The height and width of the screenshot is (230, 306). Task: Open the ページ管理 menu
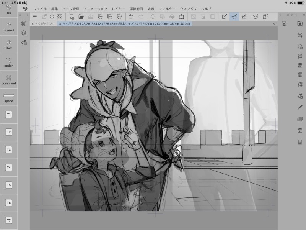point(71,9)
